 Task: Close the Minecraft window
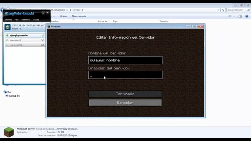[x=200, y=27]
